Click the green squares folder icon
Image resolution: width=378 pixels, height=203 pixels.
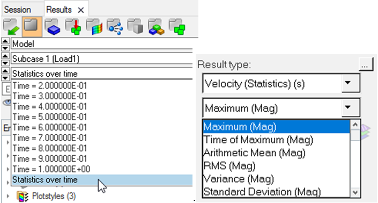pos(177,27)
